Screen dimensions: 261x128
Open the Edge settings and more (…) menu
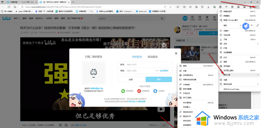point(257,7)
